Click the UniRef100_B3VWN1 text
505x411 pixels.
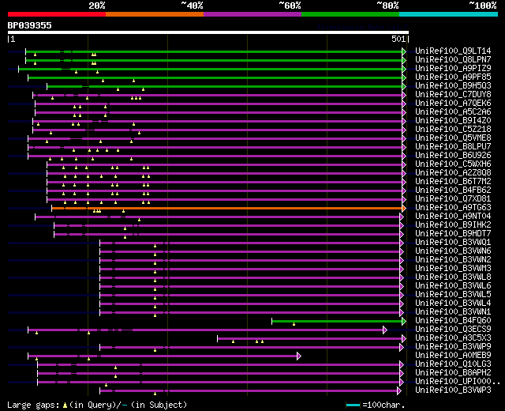[x=453, y=312]
